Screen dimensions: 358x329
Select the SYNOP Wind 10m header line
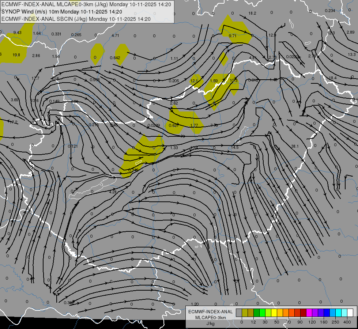pyautogui.click(x=62, y=12)
